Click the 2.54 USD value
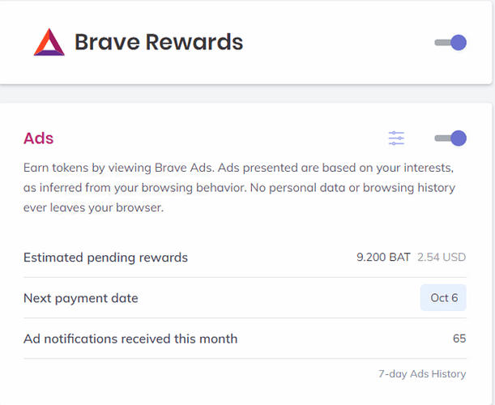Image resolution: width=495 pixels, height=405 pixels. (442, 258)
